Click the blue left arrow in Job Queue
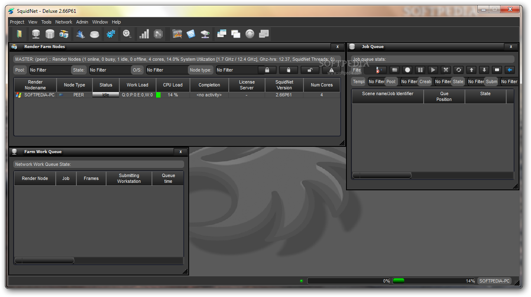Screen dimensions: 531x297 (510, 70)
